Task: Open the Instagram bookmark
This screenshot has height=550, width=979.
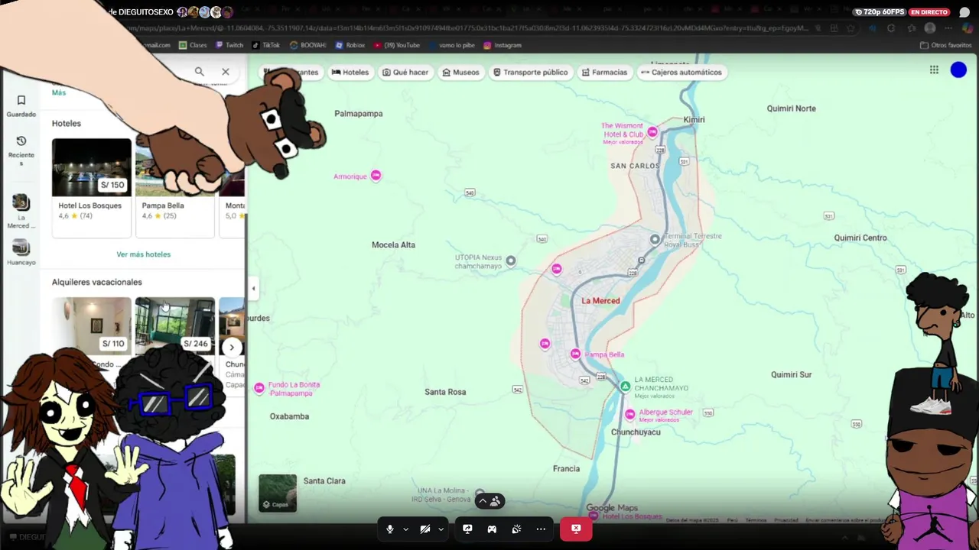Action: point(502,45)
